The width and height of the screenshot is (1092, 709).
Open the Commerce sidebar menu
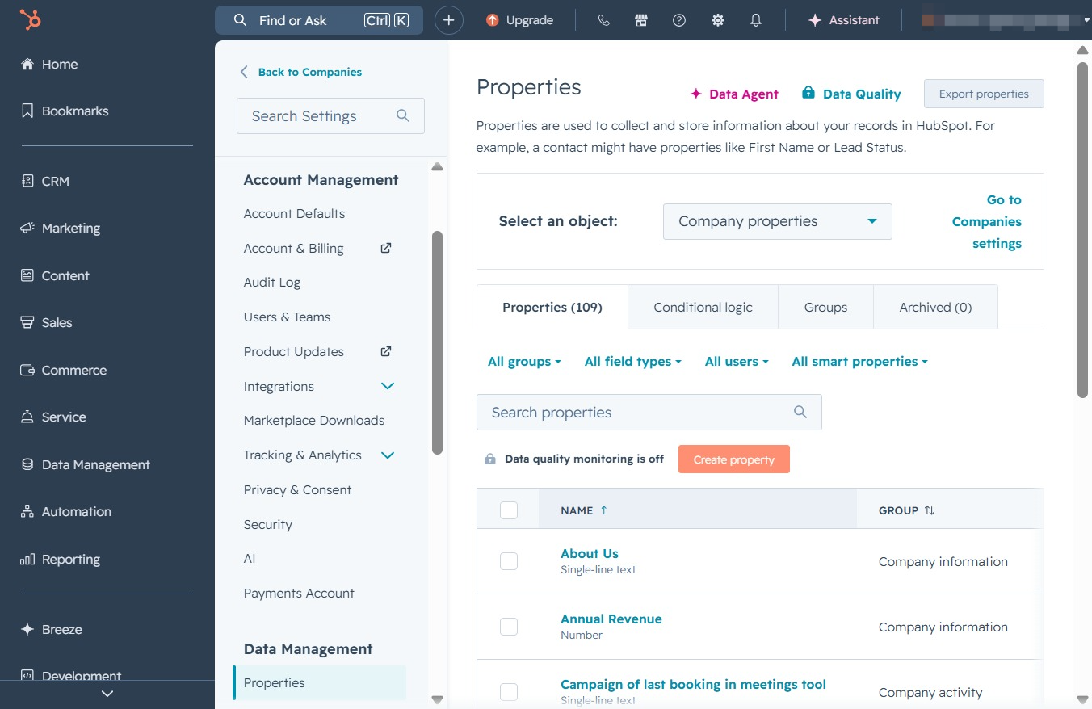click(64, 370)
